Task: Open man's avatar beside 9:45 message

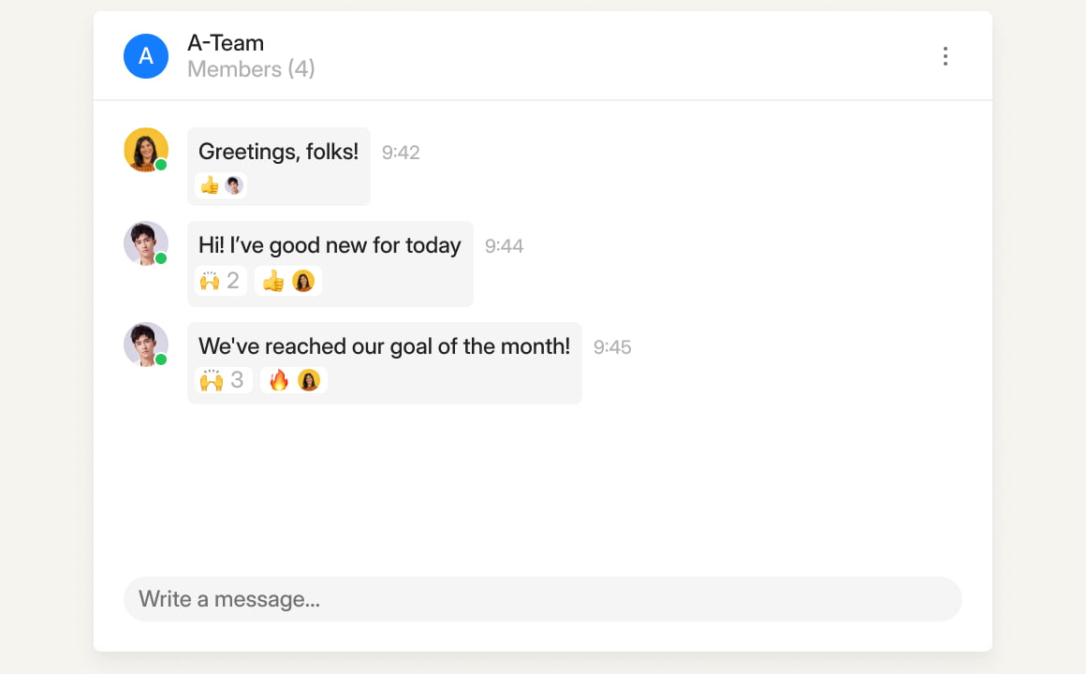Action: click(x=146, y=344)
